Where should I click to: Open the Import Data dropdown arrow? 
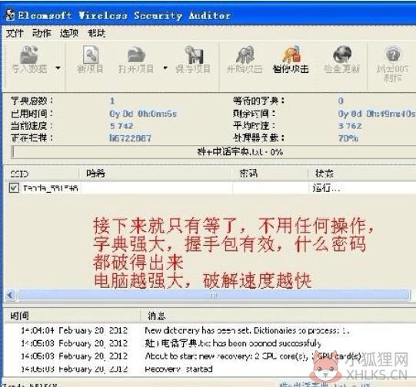coord(58,68)
